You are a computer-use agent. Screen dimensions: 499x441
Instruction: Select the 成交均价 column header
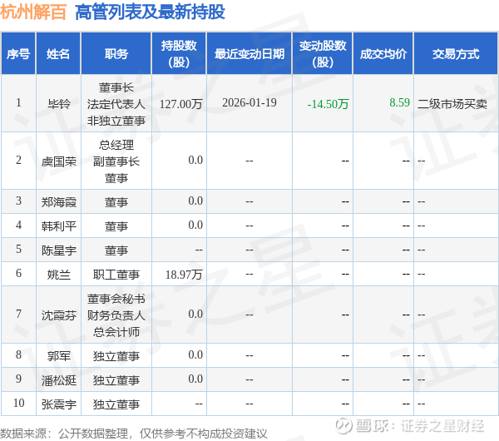383,54
